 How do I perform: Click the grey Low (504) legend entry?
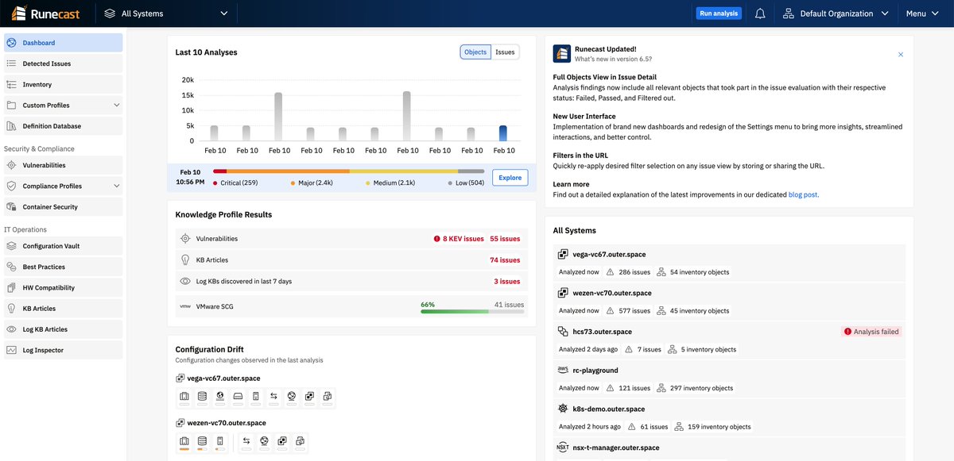[466, 183]
